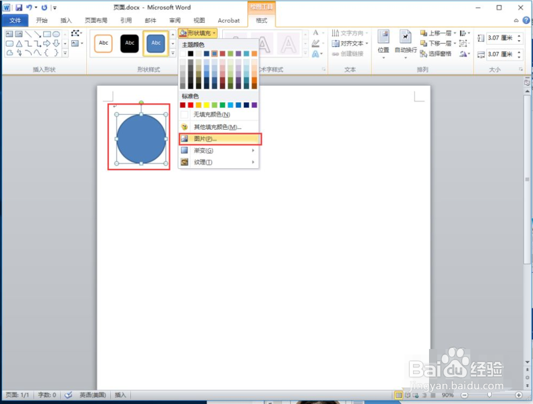Pick the rectangle shape from the gallery
Screen dimensions: 533x404
tap(47, 34)
